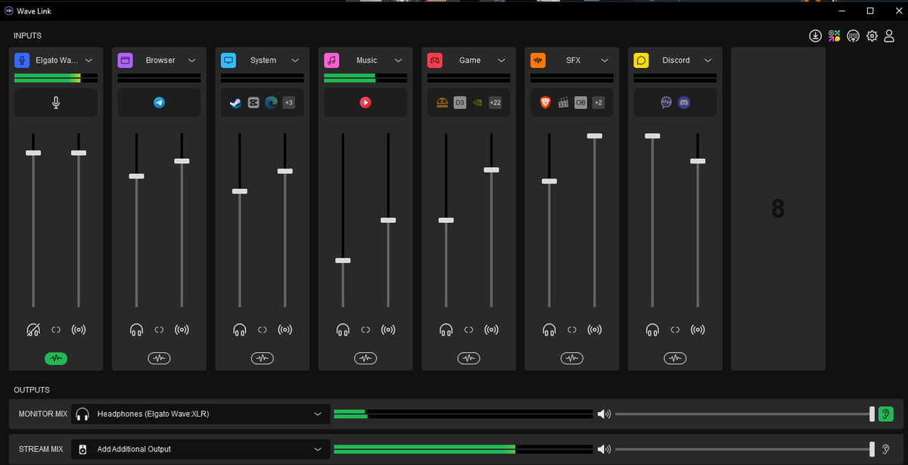
Task: Open the Headphones (Elgato Wave:XLR) output dropdown
Action: tap(201, 414)
